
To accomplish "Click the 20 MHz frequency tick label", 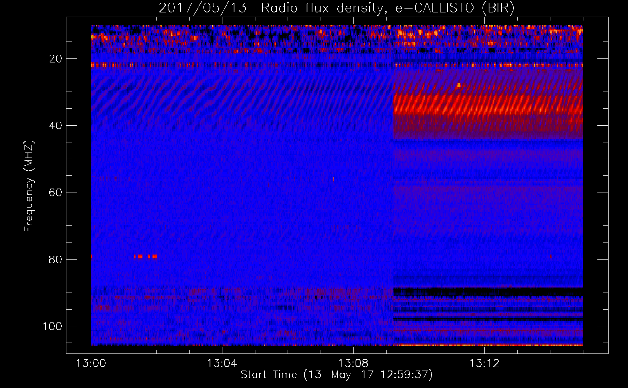I will [56, 59].
